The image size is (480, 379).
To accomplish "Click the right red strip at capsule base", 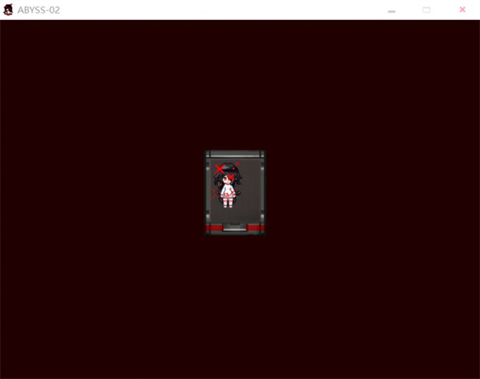I will coord(256,228).
